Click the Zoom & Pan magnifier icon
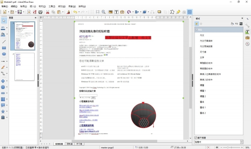251x149 pixels. tap(104, 12)
